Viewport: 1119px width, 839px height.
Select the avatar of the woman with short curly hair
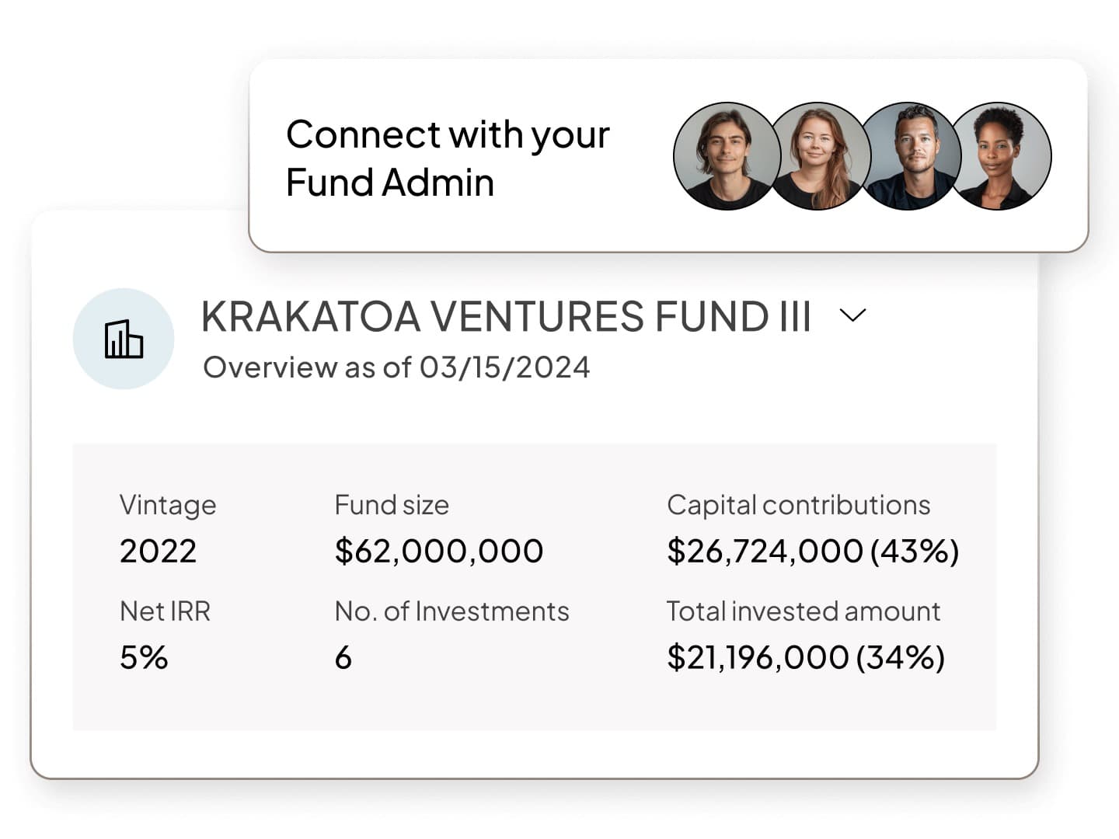click(x=1002, y=156)
